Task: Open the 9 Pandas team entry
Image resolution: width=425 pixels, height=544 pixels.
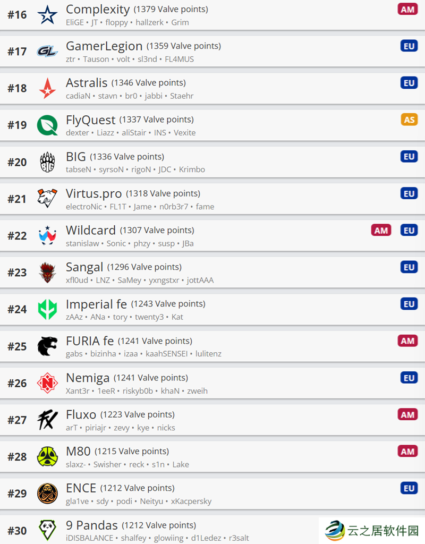Action: (91, 525)
